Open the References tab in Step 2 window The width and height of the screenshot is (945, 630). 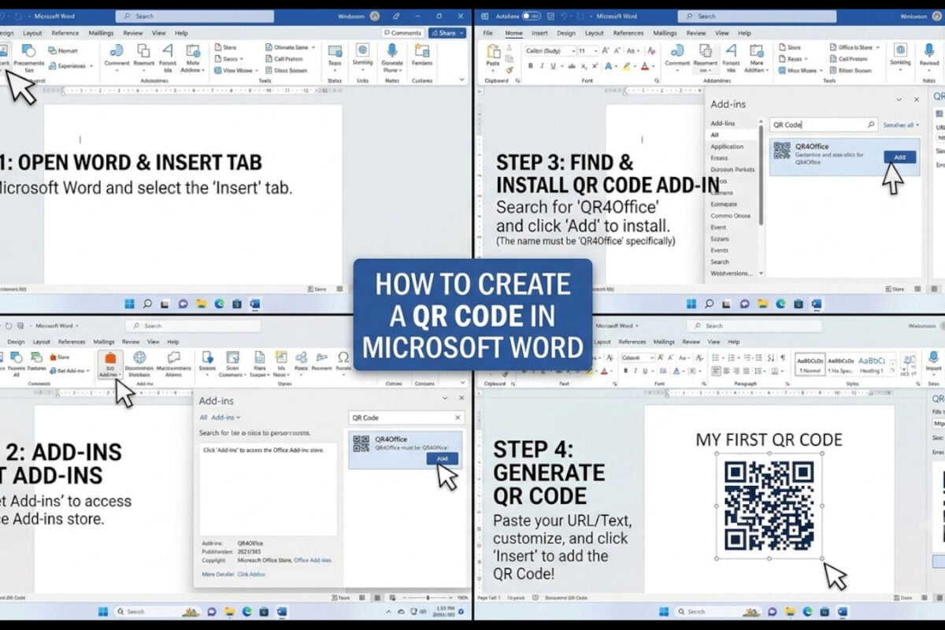[x=72, y=342]
